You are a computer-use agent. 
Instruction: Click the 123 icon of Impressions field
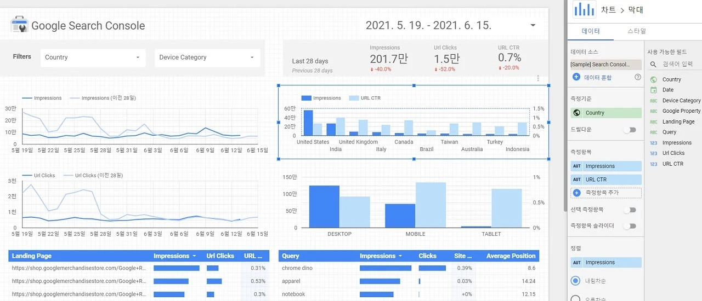tap(654, 143)
